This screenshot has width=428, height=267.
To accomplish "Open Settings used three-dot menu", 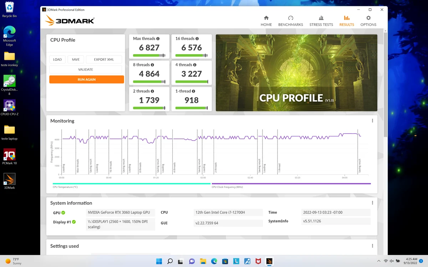I will [x=372, y=246].
